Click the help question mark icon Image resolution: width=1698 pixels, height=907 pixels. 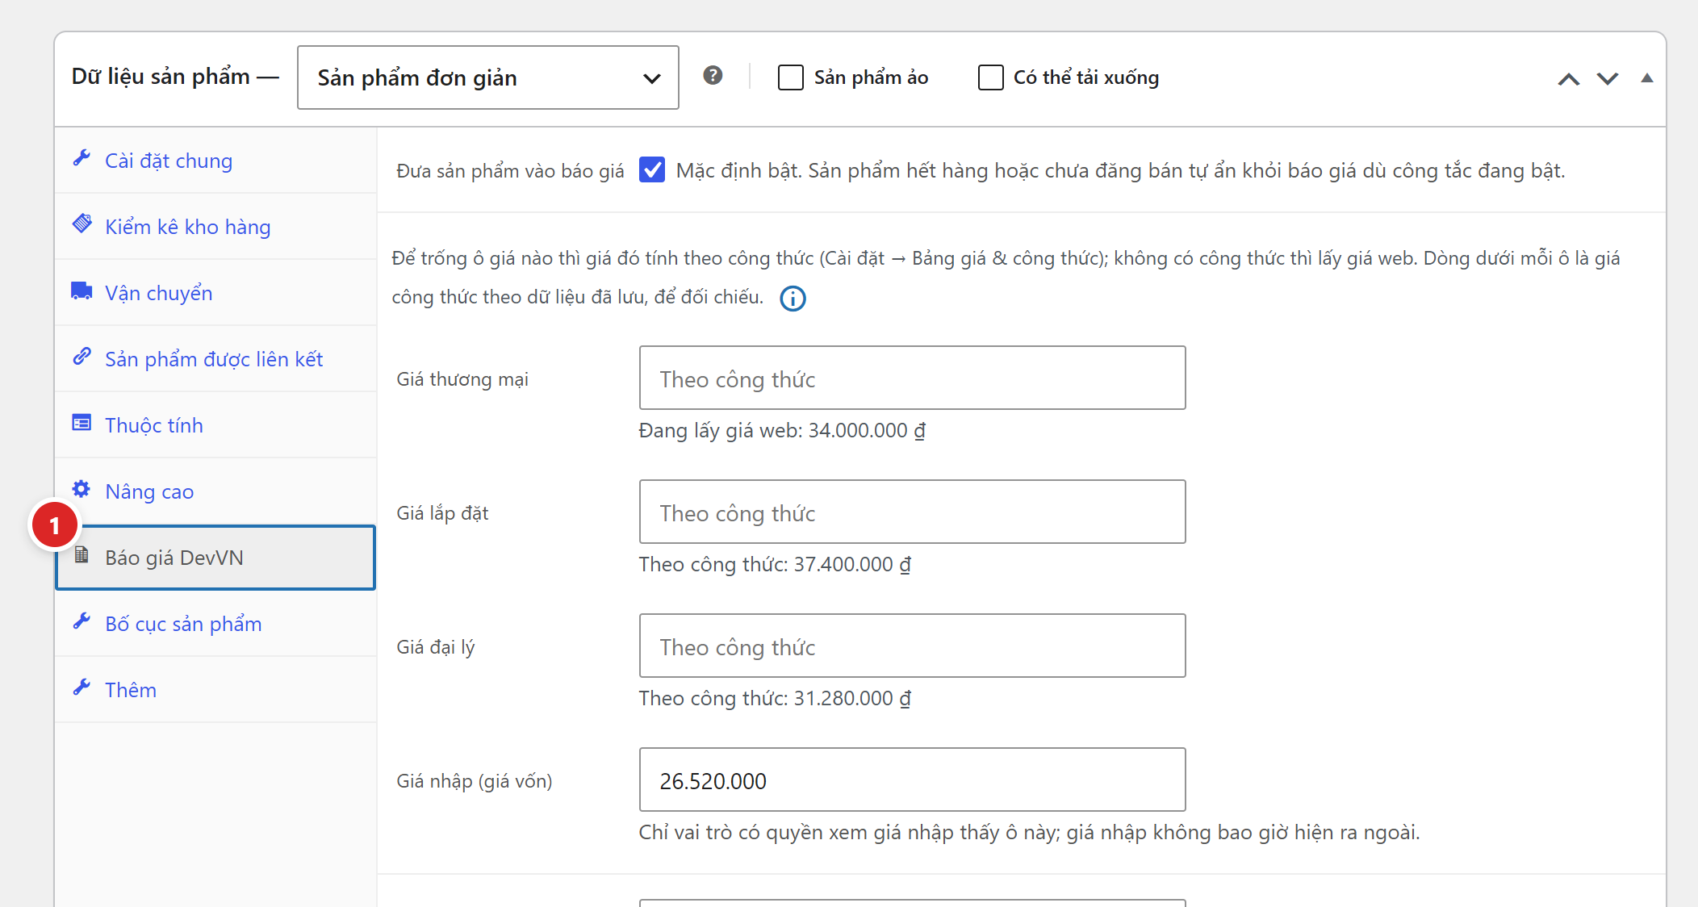point(713,76)
